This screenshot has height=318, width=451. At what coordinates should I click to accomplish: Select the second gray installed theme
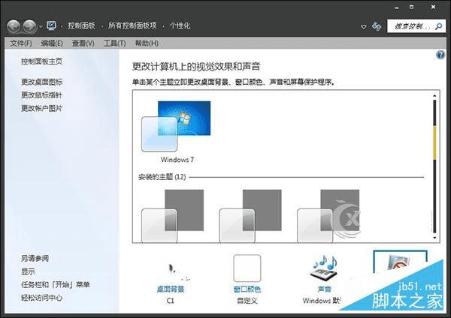point(250,216)
